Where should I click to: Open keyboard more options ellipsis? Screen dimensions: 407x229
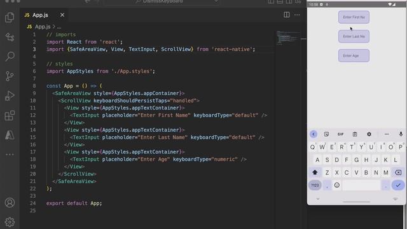[x=387, y=134]
